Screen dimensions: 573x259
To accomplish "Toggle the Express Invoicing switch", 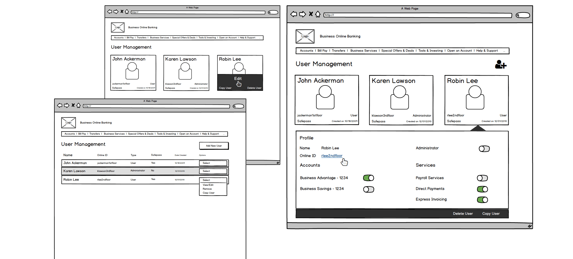I will [x=482, y=200].
